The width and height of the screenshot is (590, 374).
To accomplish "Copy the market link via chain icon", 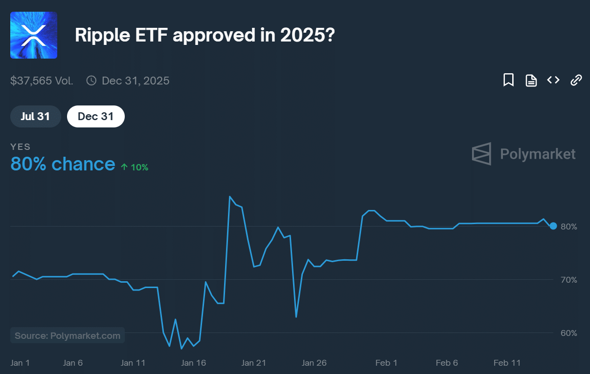I will (576, 80).
